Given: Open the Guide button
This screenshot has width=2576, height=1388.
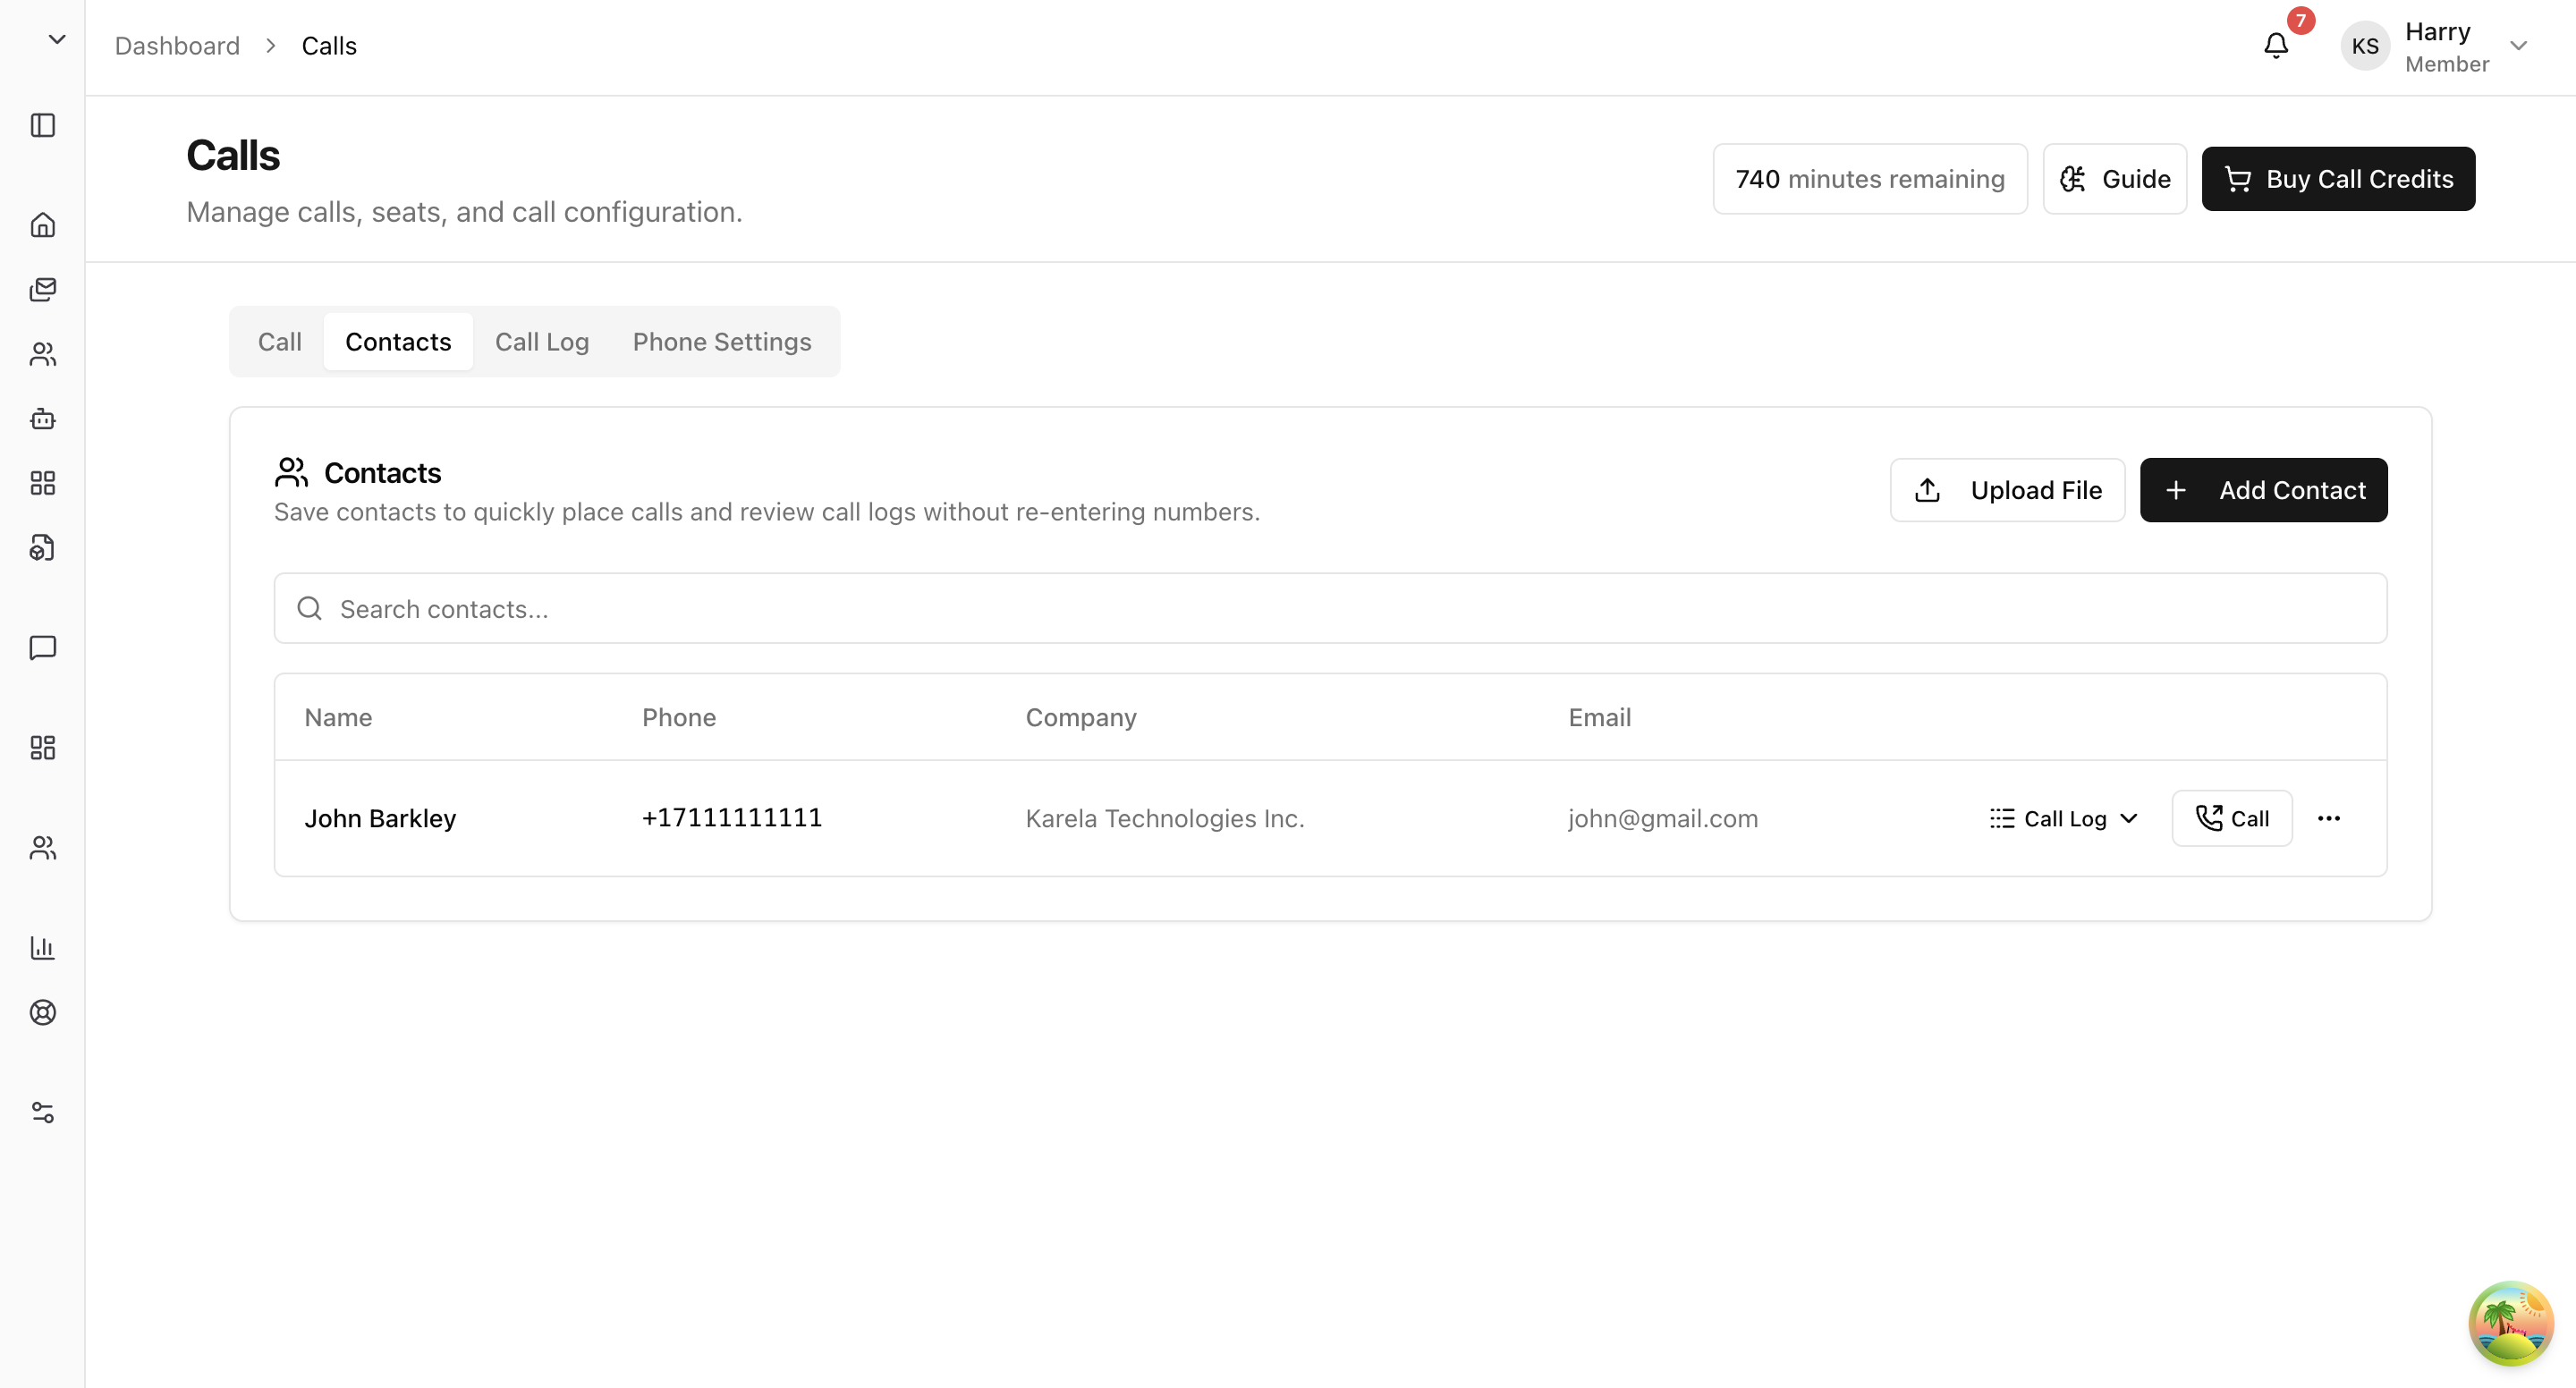Looking at the screenshot, I should click(2114, 179).
